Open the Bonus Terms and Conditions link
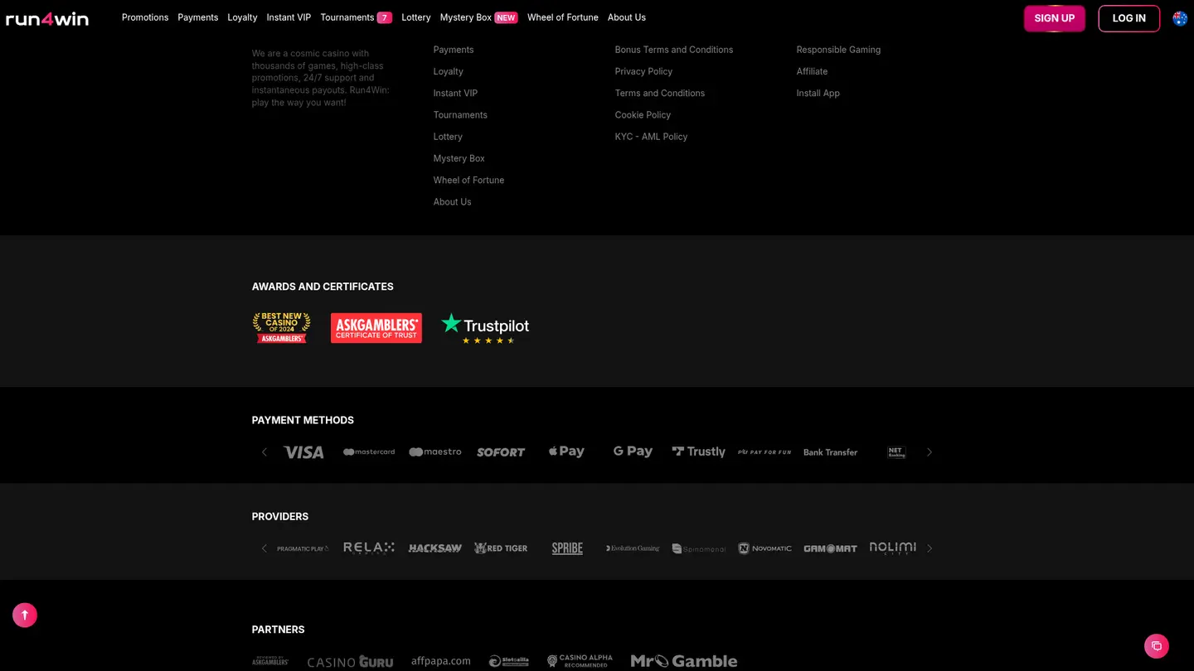The height and width of the screenshot is (671, 1194). 674,50
